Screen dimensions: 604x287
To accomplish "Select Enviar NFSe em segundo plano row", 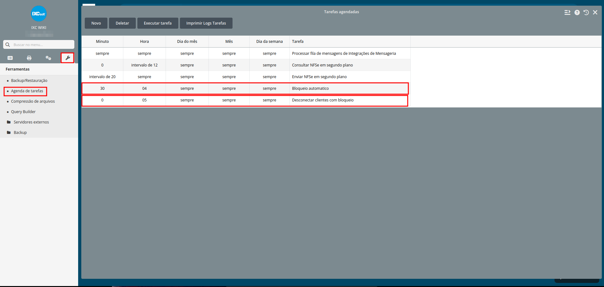I will pyautogui.click(x=246, y=77).
